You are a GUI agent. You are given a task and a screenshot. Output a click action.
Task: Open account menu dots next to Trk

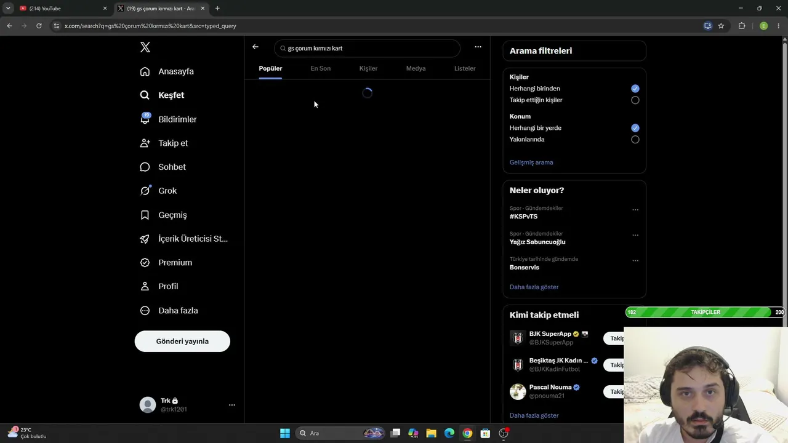click(232, 405)
